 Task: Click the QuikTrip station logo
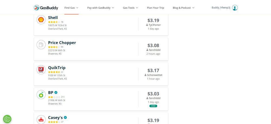coord(41,70)
